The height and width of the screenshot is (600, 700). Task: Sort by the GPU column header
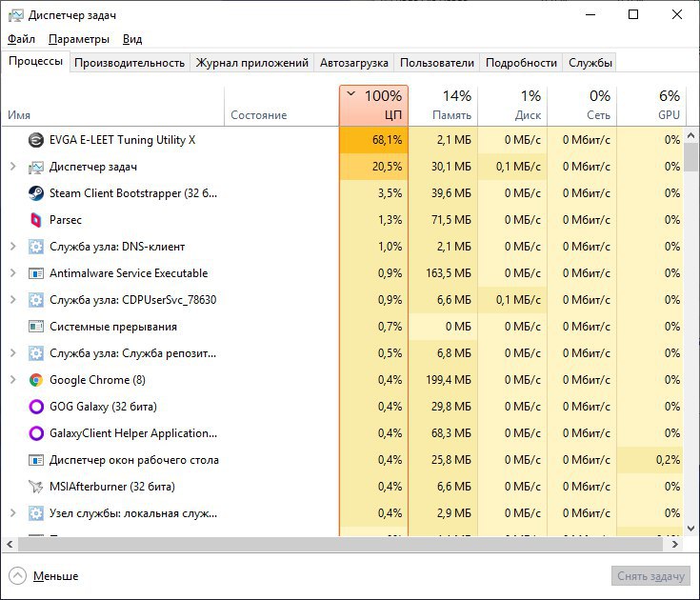[x=650, y=106]
